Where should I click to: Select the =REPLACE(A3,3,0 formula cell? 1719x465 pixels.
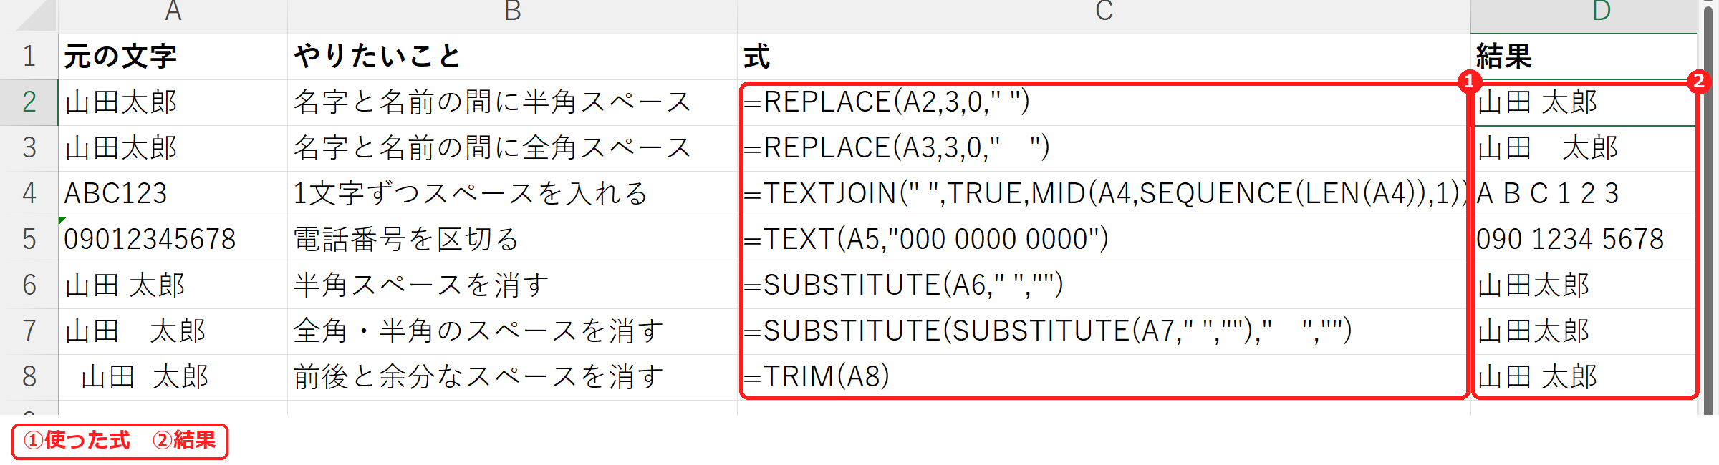pos(1104,148)
